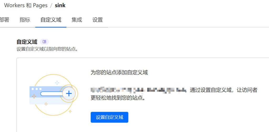269x132 pixels.
Task: Switch to the 部署 tab
Action: (4, 20)
